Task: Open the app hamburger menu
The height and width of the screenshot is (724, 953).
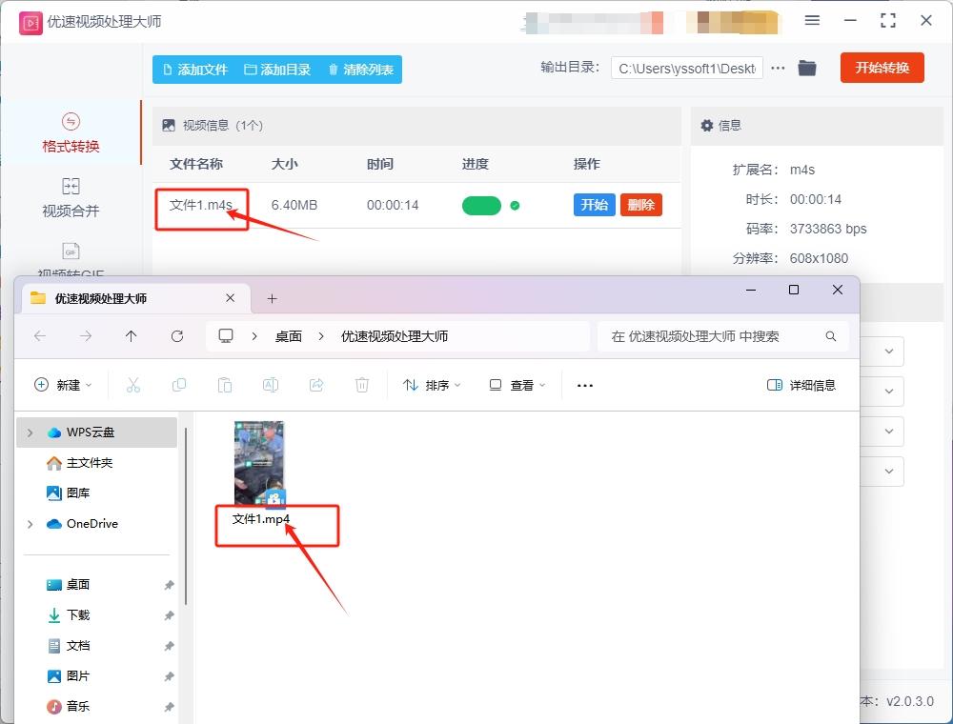Action: pos(813,20)
